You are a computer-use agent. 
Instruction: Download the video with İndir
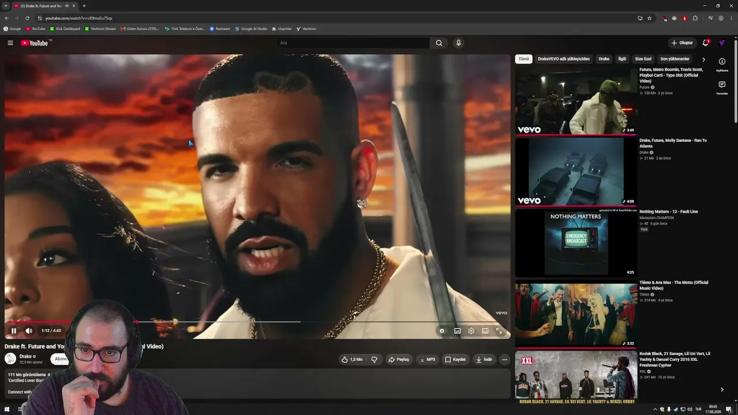click(x=484, y=360)
